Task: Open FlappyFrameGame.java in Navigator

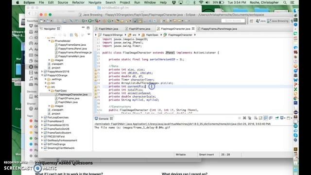Action: click(72, 45)
